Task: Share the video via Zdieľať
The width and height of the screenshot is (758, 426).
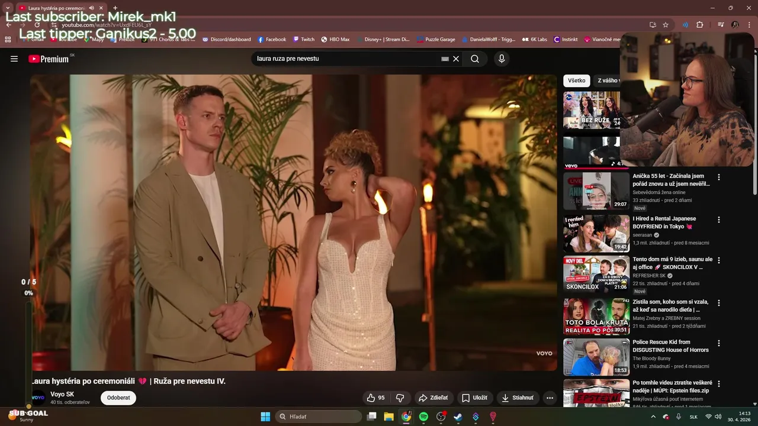Action: coord(433,398)
